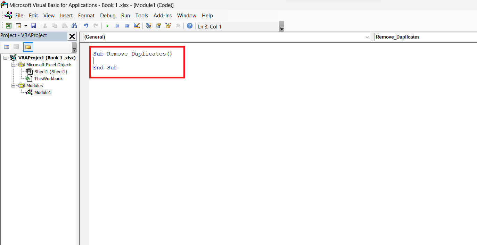The image size is (477, 245).
Task: Click the code window margin indicator bar
Action: pyautogui.click(x=85, y=144)
